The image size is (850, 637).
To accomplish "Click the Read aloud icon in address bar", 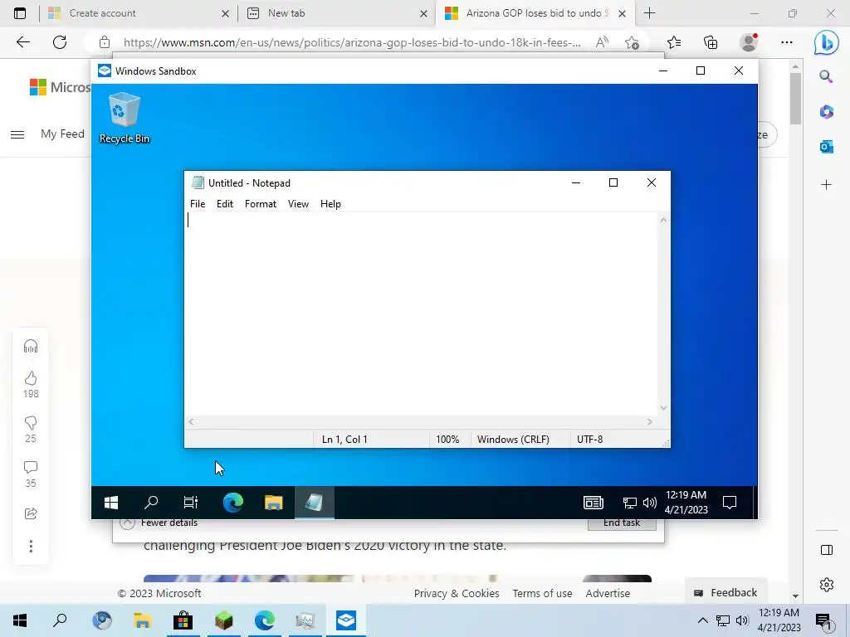I will pos(601,42).
